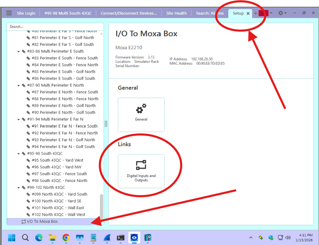This screenshot has width=319, height=245.
Task: Open the tool-wrench app at taskbar end
Action: [148, 237]
